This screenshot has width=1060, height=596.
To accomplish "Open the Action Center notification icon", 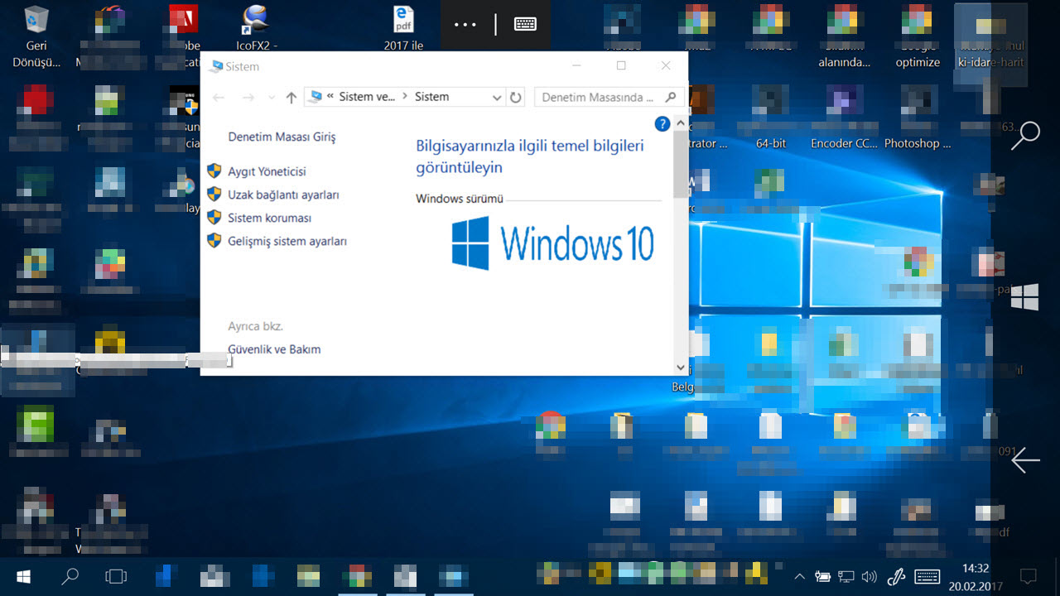I will click(1029, 575).
